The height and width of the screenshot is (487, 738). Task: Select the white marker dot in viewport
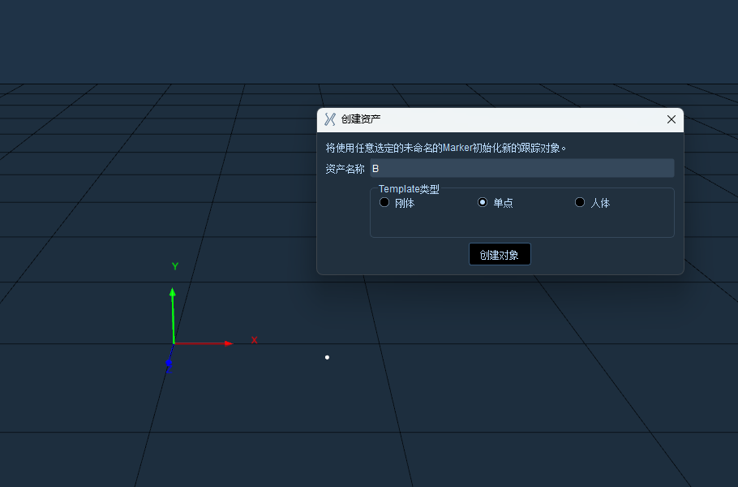(327, 357)
